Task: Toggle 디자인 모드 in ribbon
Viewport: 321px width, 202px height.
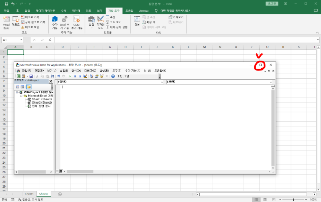Action: click(x=100, y=22)
